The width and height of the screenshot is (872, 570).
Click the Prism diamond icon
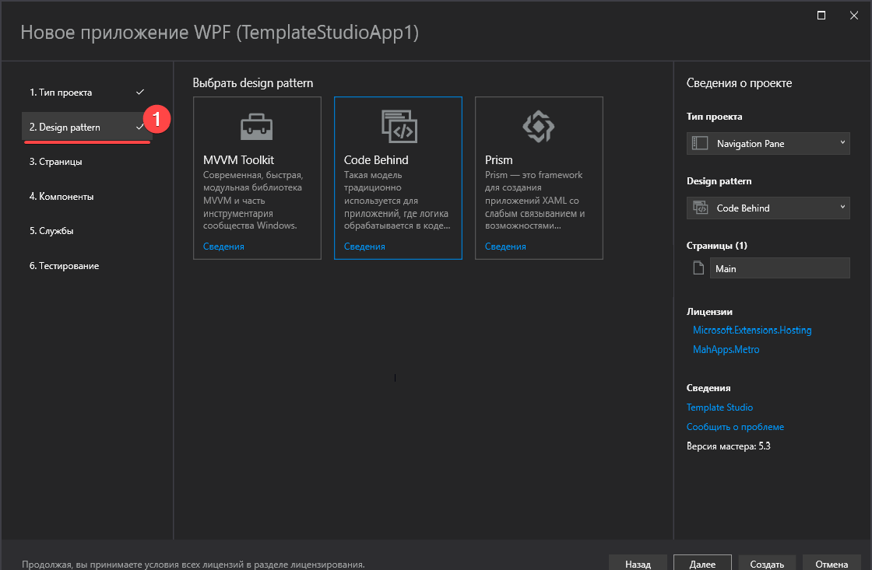(539, 126)
